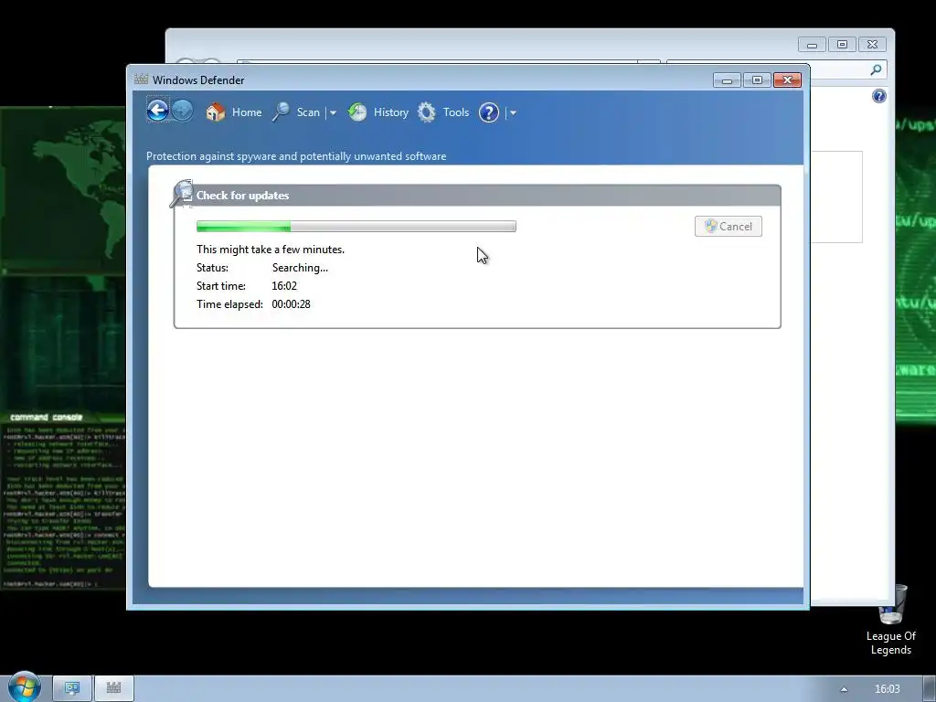Viewport: 936px width, 702px height.
Task: Expand the Help options dropdown arrow
Action: [513, 112]
